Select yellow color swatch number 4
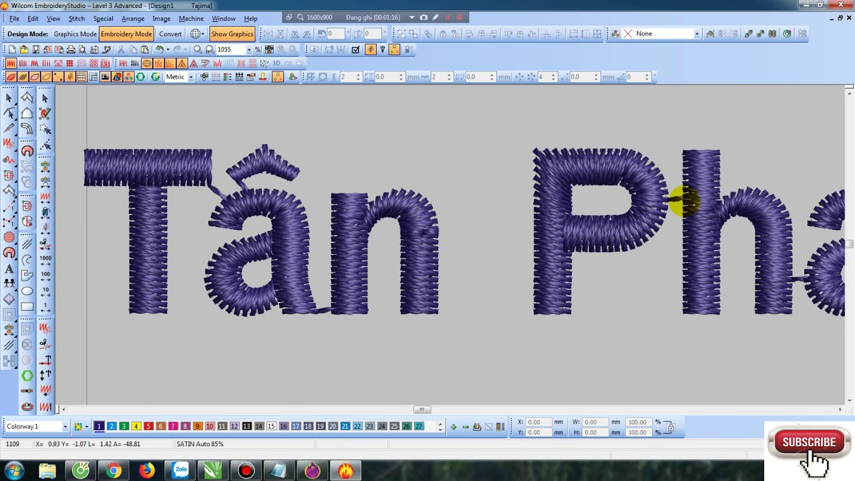855x481 pixels. (136, 426)
